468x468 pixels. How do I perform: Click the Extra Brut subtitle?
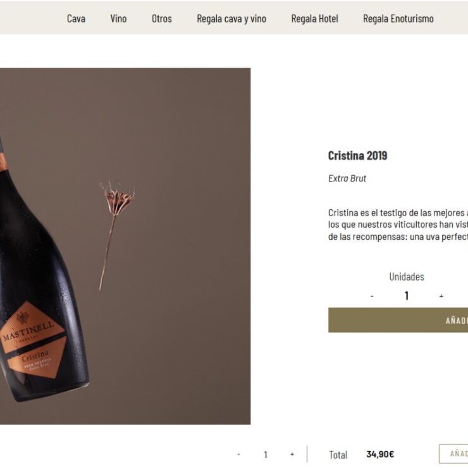click(x=347, y=178)
